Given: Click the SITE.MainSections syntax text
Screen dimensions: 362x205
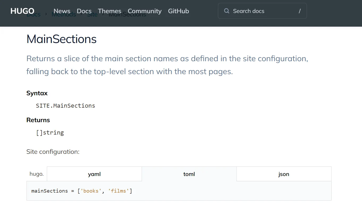Looking at the screenshot, I should click(x=65, y=106).
